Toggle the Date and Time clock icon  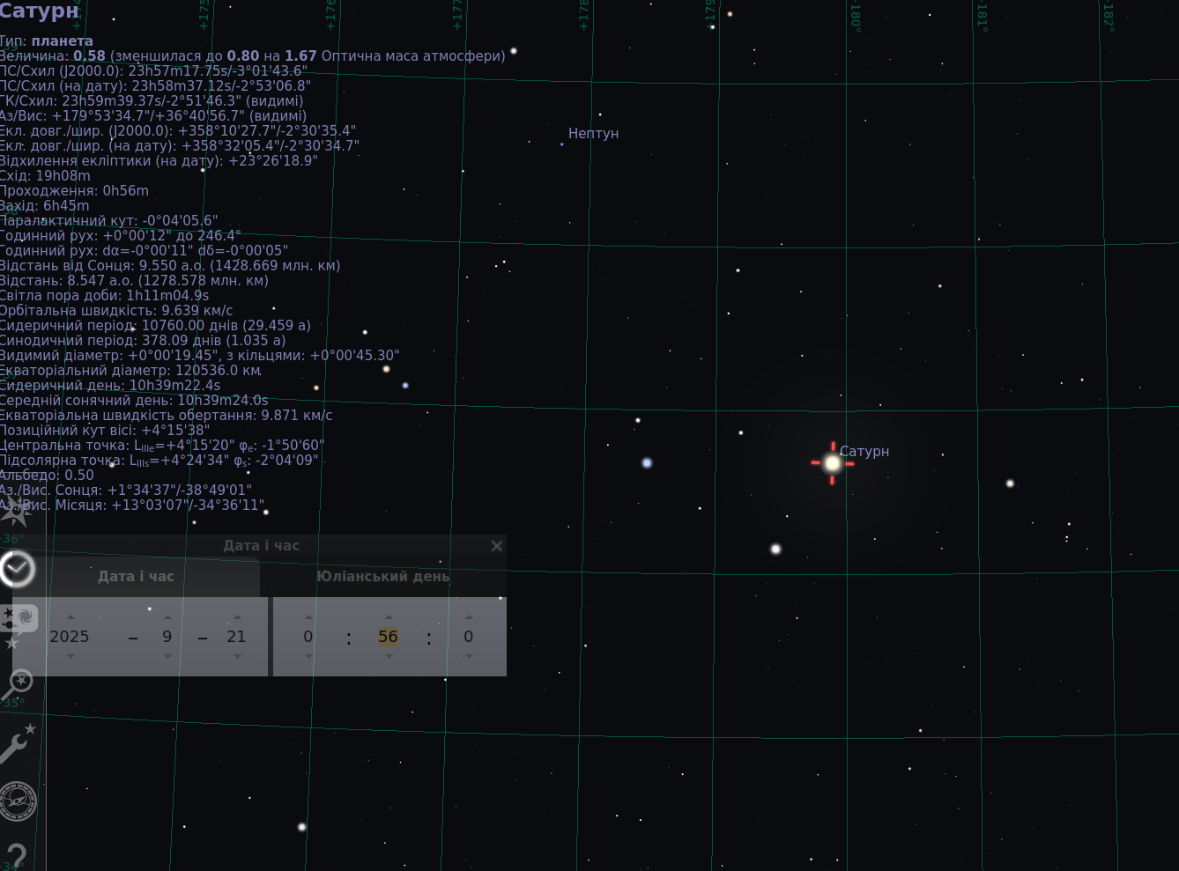coord(17,569)
